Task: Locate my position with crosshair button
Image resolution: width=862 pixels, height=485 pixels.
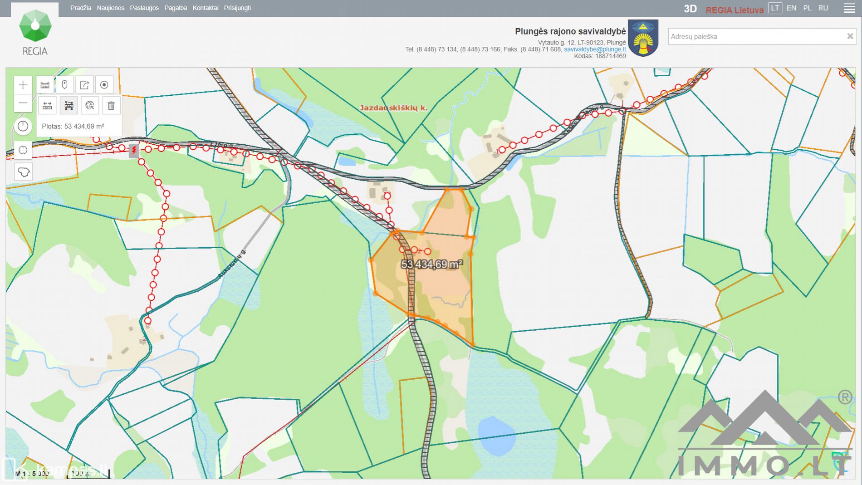Action: point(23,150)
